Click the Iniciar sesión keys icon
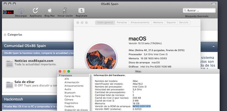Image resolution: width=227 pixels, height=111 pixels. pyautogui.click(x=65, y=11)
